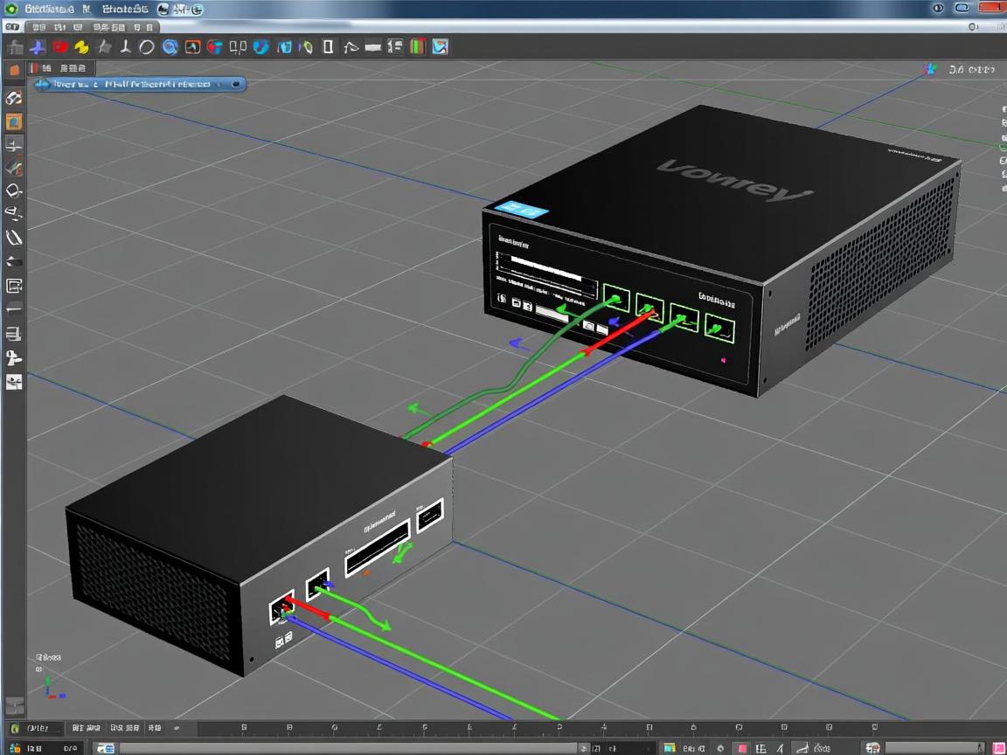This screenshot has width=1007, height=755.
Task: Click the dark dot at breadcrumb pill's right end
Action: coord(236,85)
